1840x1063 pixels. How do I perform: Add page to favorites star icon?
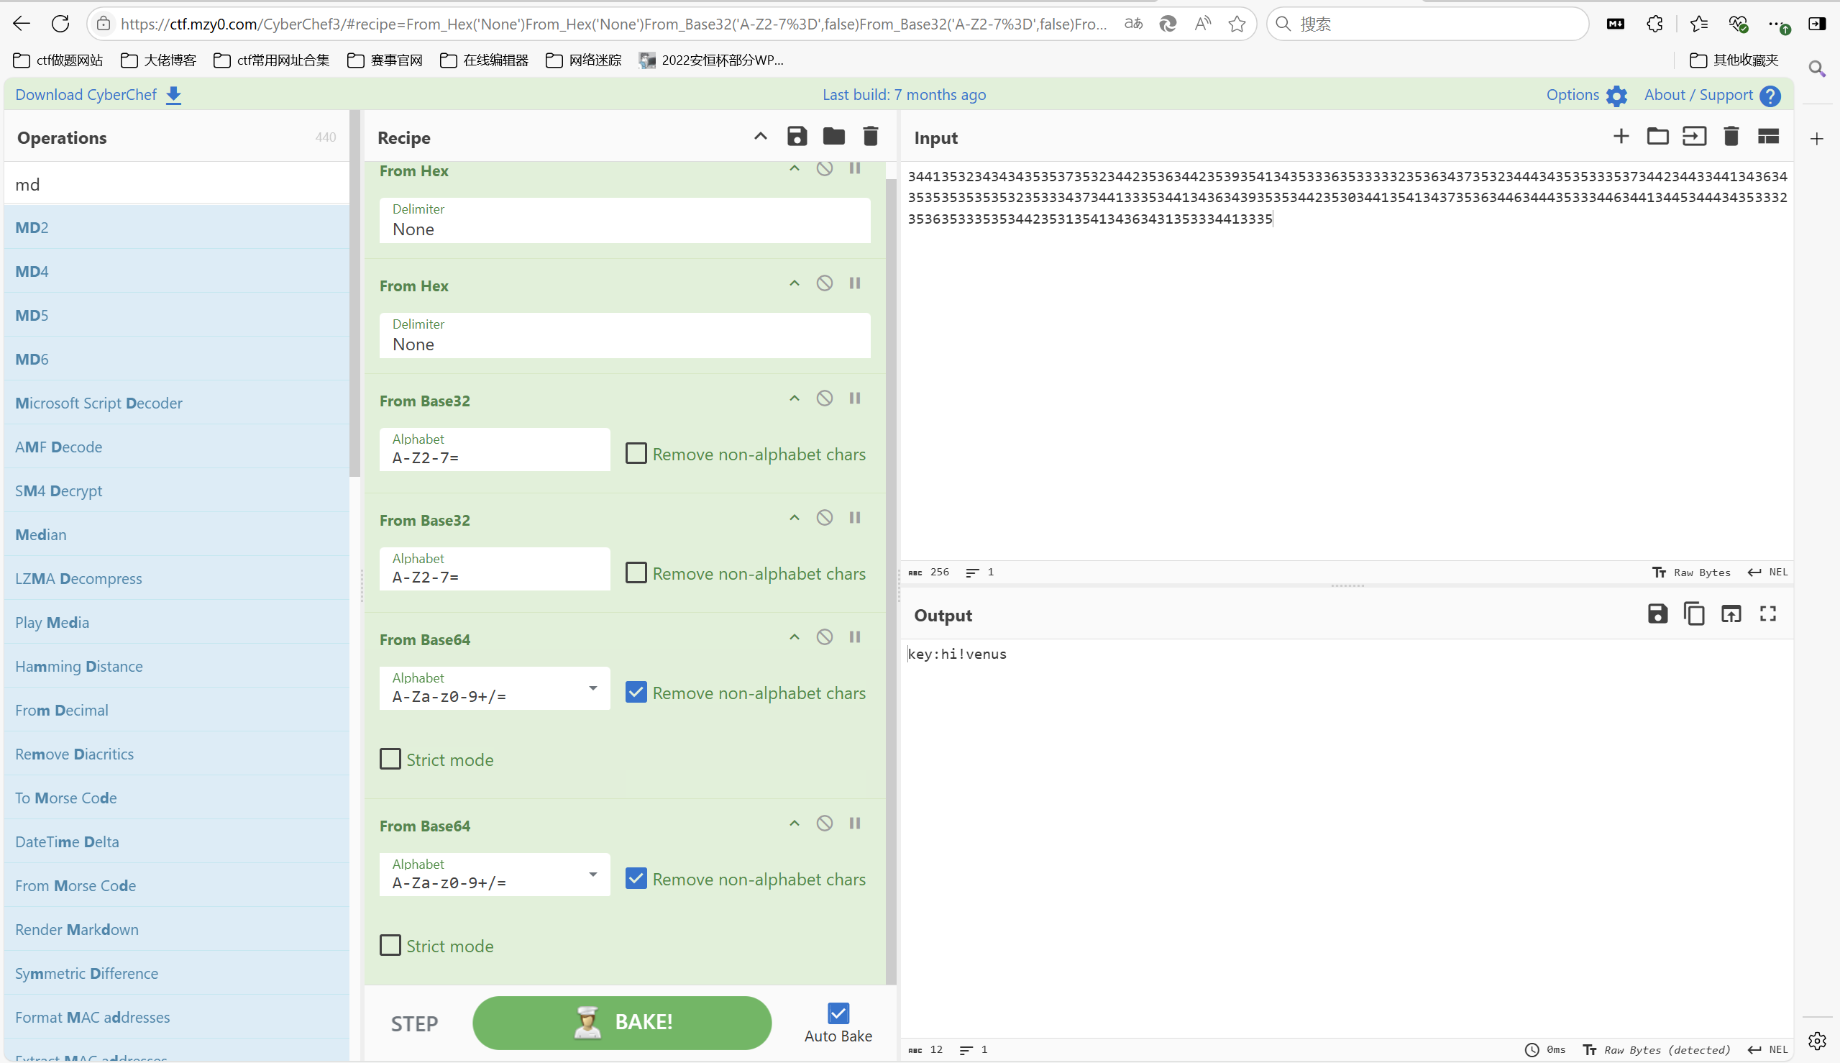[x=1237, y=24]
